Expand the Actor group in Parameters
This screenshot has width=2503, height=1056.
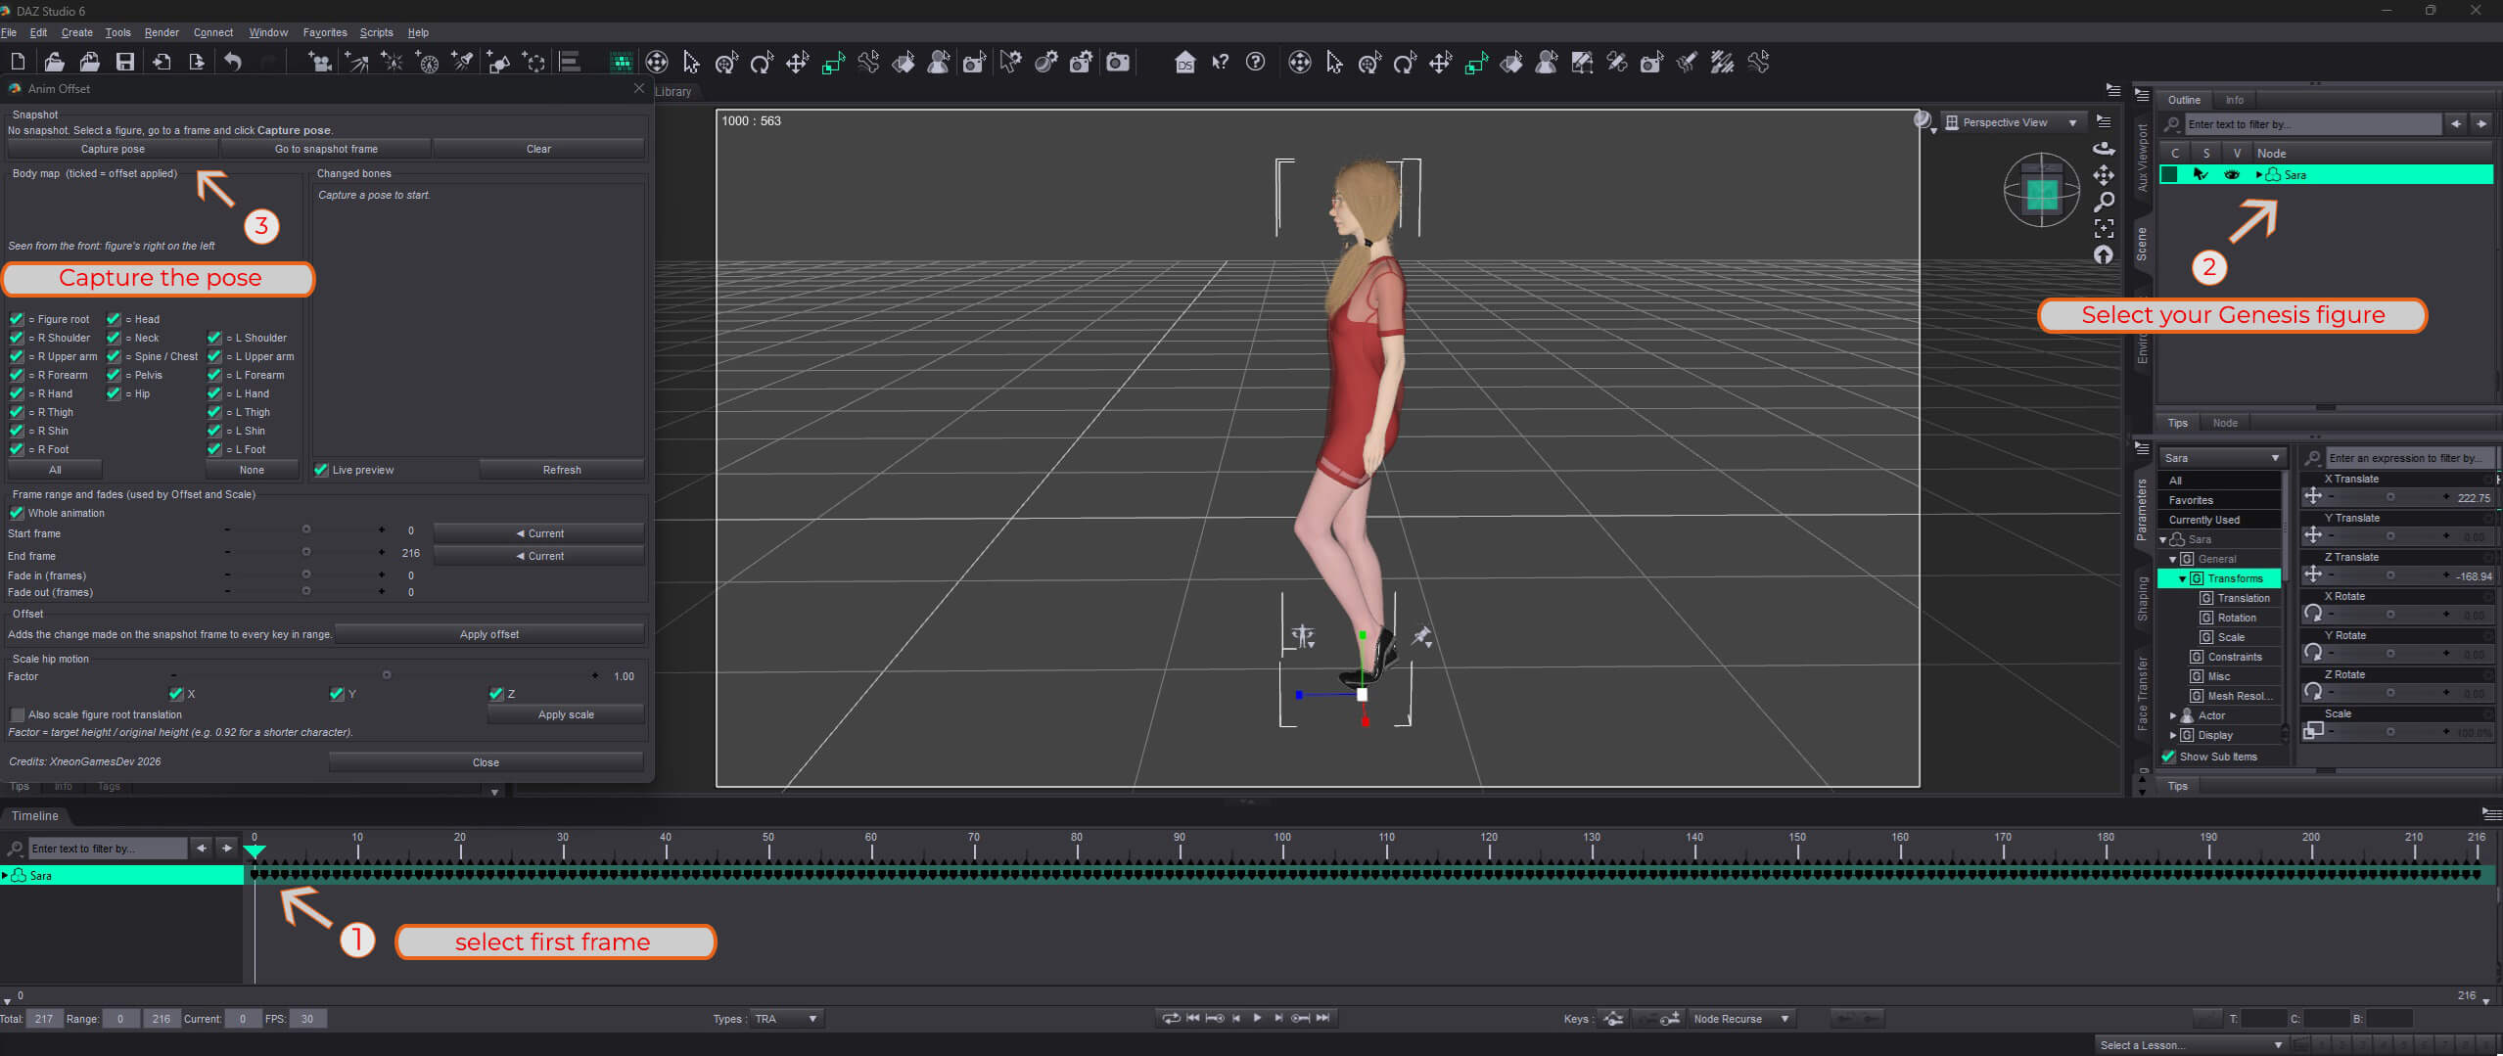pos(2173,715)
